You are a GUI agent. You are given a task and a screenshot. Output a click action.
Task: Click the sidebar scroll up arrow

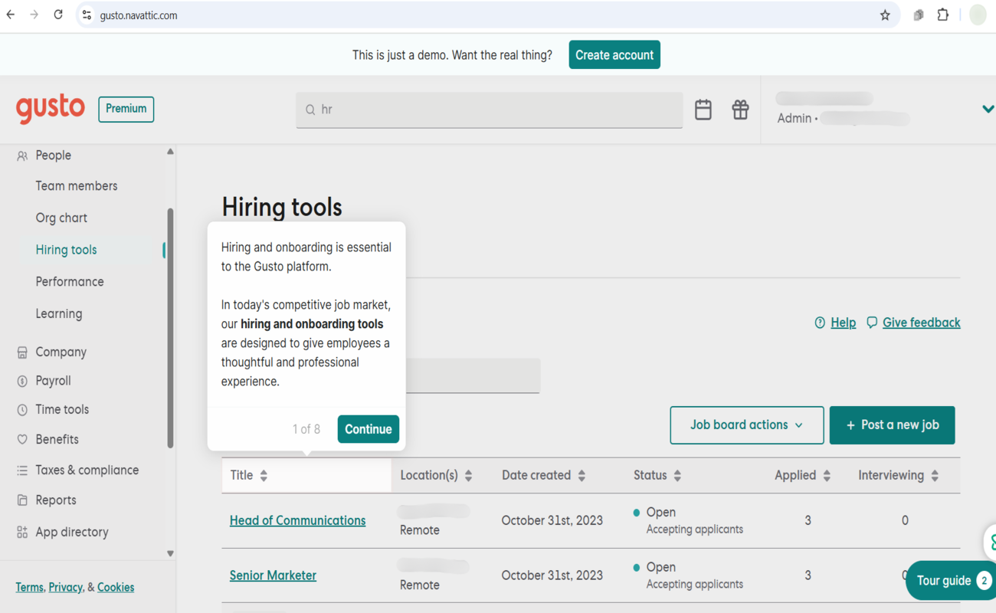[170, 152]
